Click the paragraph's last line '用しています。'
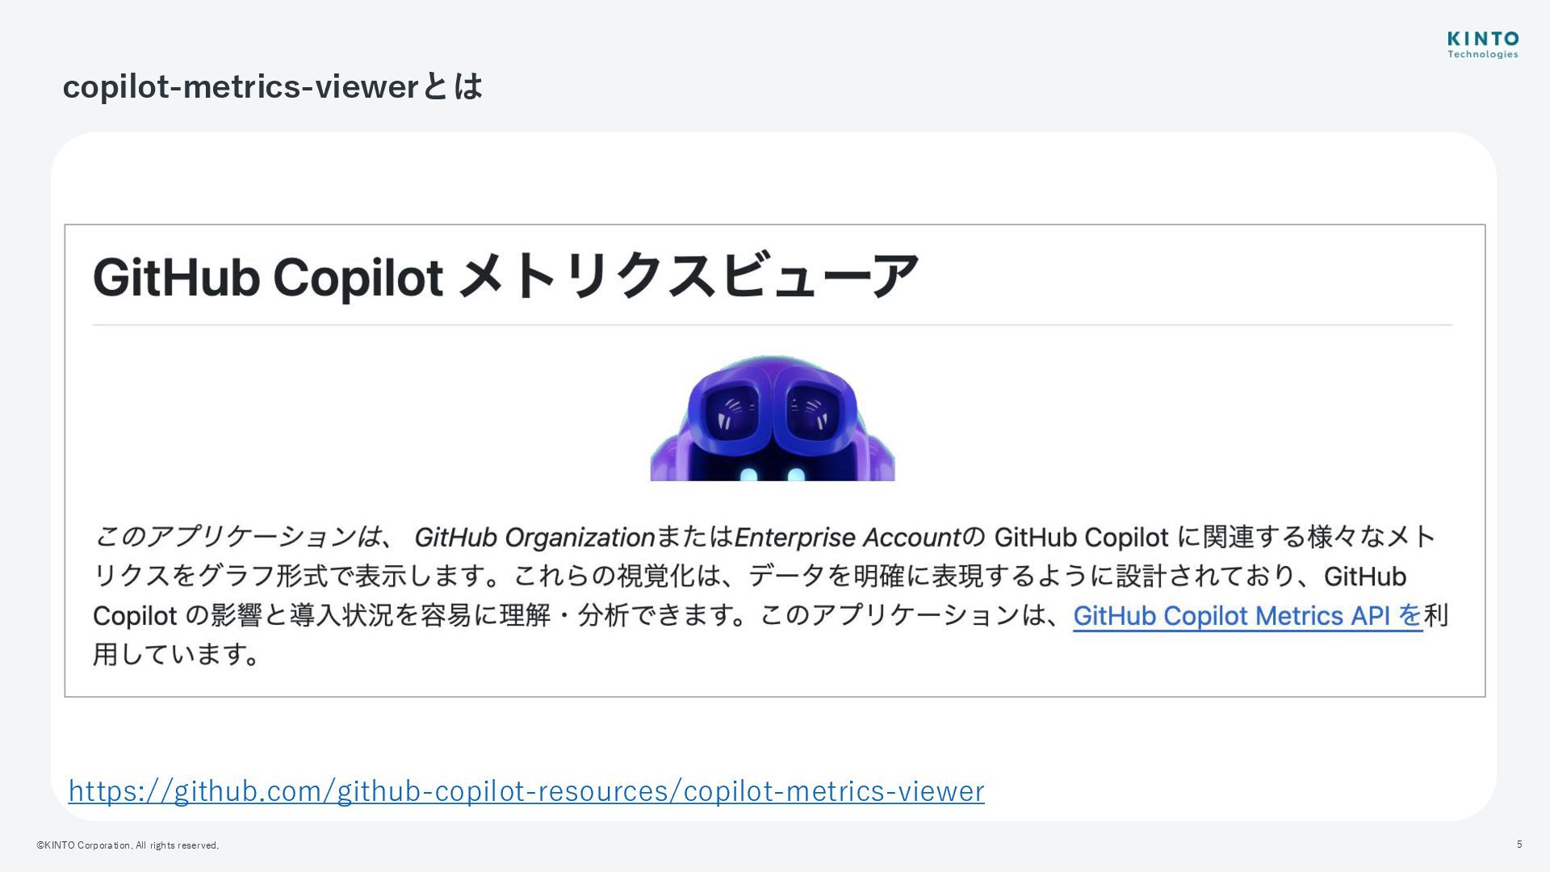This screenshot has height=872, width=1550. tap(177, 654)
